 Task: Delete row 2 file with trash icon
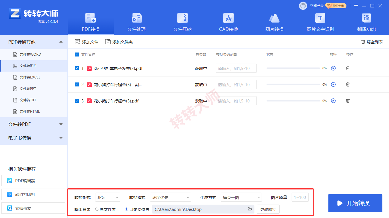point(348,84)
